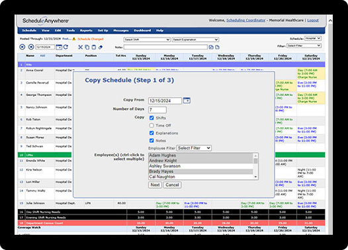Open the Schedule Hospital dropdown
The image size is (348, 250).
pos(313,38)
